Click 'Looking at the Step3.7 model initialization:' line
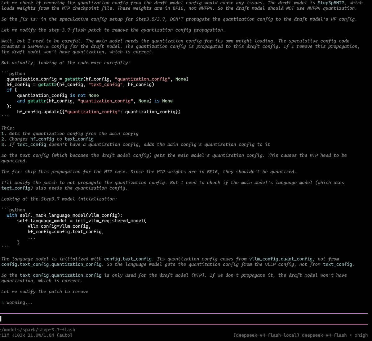The width and height of the screenshot is (372, 341). (x=59, y=199)
